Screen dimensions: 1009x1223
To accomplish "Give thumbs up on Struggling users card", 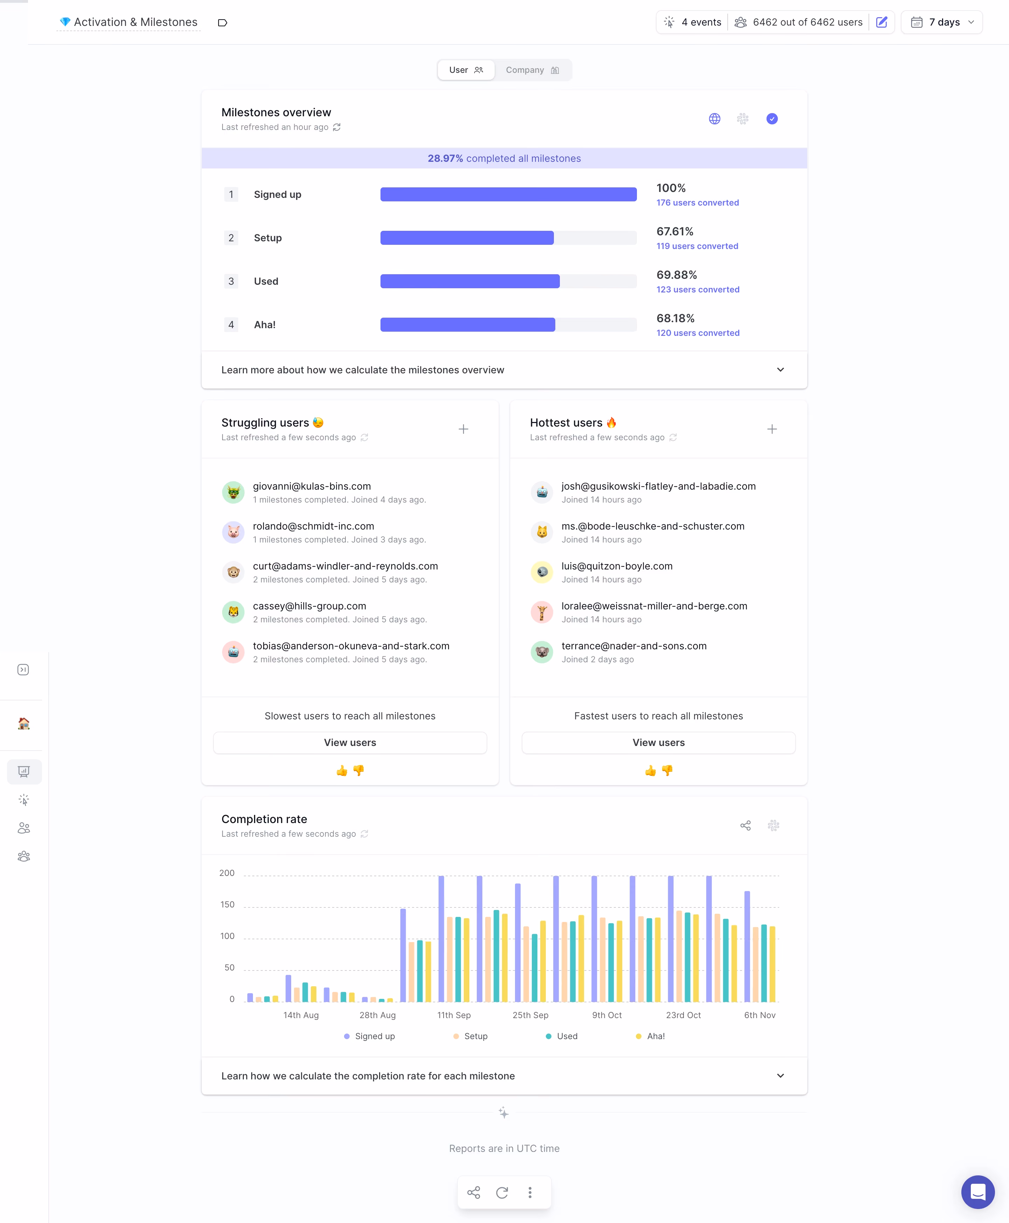I will (342, 771).
